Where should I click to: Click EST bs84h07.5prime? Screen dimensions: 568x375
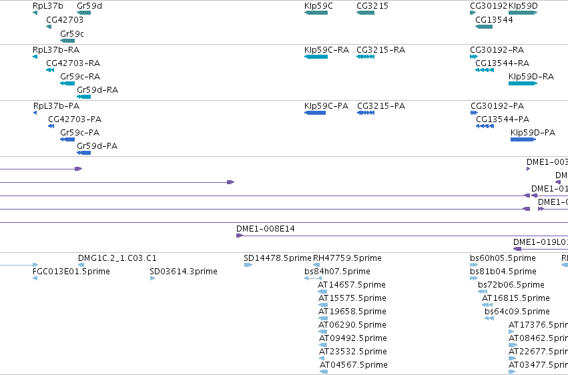tap(313, 279)
